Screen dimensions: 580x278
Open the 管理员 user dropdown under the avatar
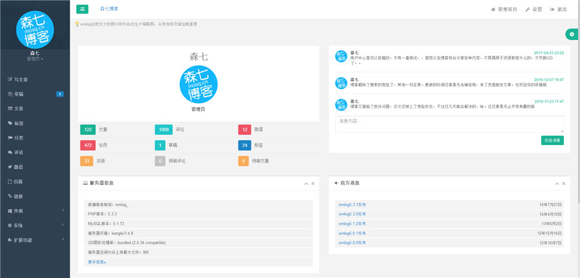(35, 59)
